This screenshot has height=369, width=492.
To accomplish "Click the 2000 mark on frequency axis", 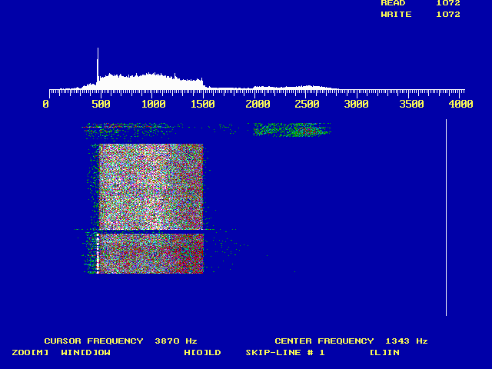I will tap(258, 104).
